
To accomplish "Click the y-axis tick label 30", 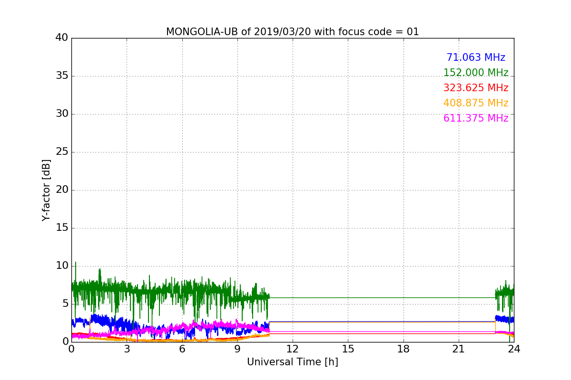I will [x=62, y=114].
